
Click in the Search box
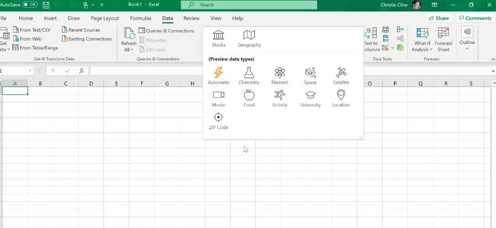click(249, 5)
